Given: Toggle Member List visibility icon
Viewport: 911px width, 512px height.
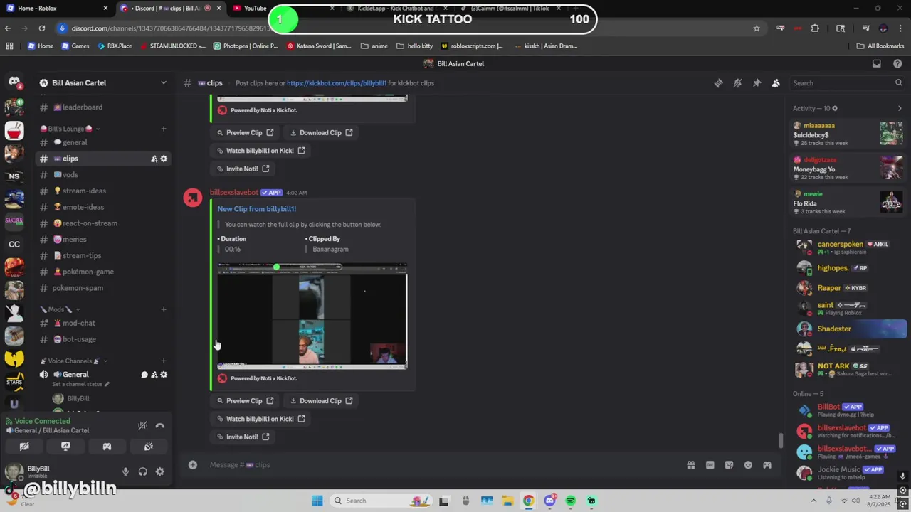Looking at the screenshot, I should [x=776, y=83].
